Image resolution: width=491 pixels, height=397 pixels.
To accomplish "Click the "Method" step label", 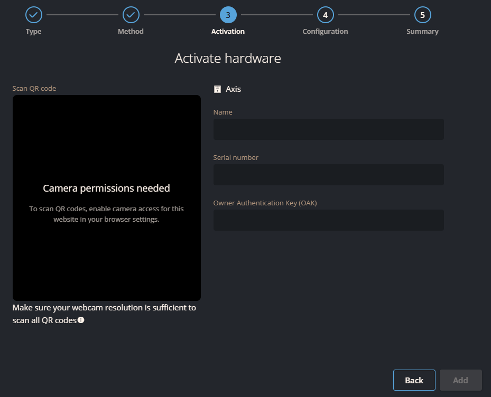I will point(131,31).
